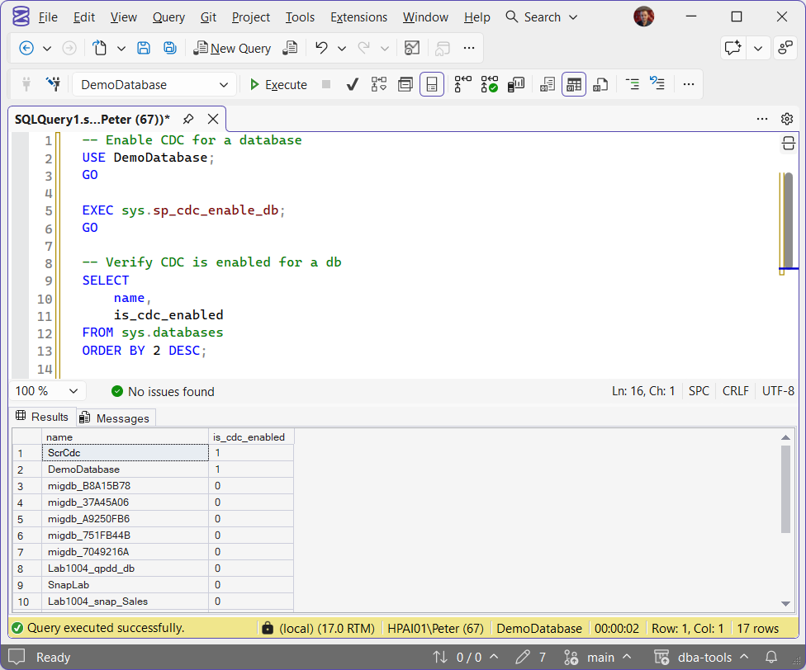Select row 8 Lab1004_qpdd_db cell
The width and height of the screenshot is (806, 670).
point(125,569)
